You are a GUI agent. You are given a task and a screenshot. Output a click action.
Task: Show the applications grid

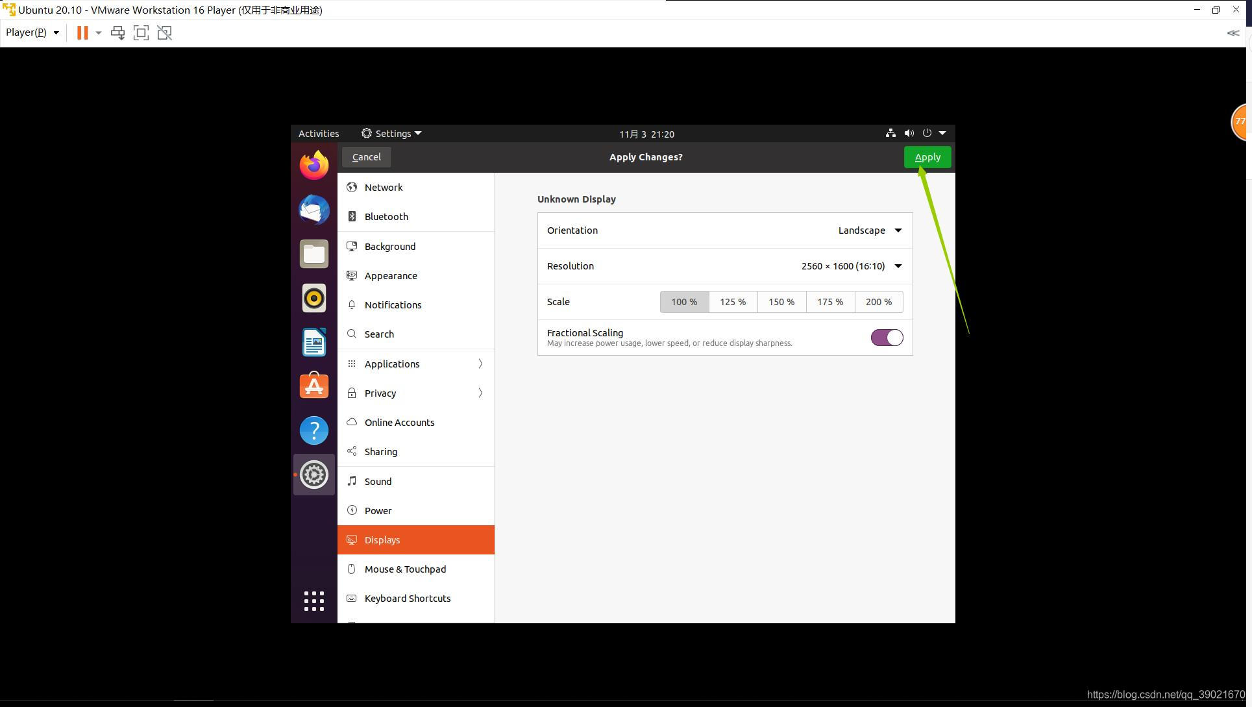coord(314,601)
